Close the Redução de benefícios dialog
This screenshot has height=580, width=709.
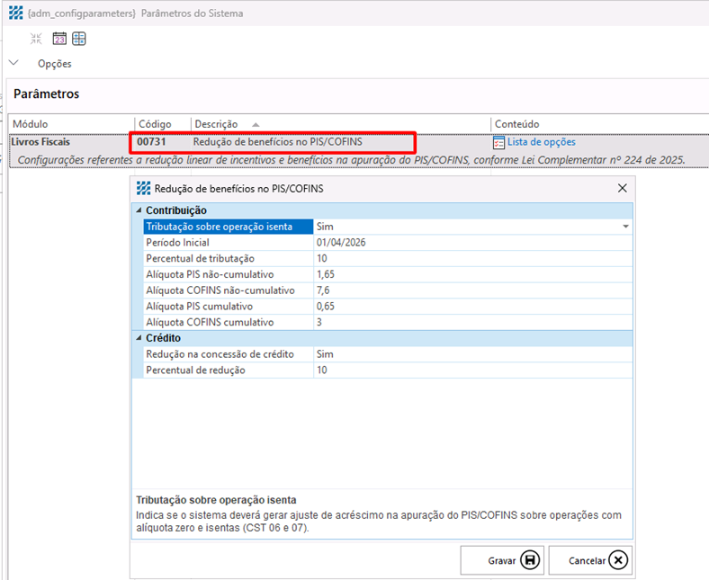tap(623, 188)
